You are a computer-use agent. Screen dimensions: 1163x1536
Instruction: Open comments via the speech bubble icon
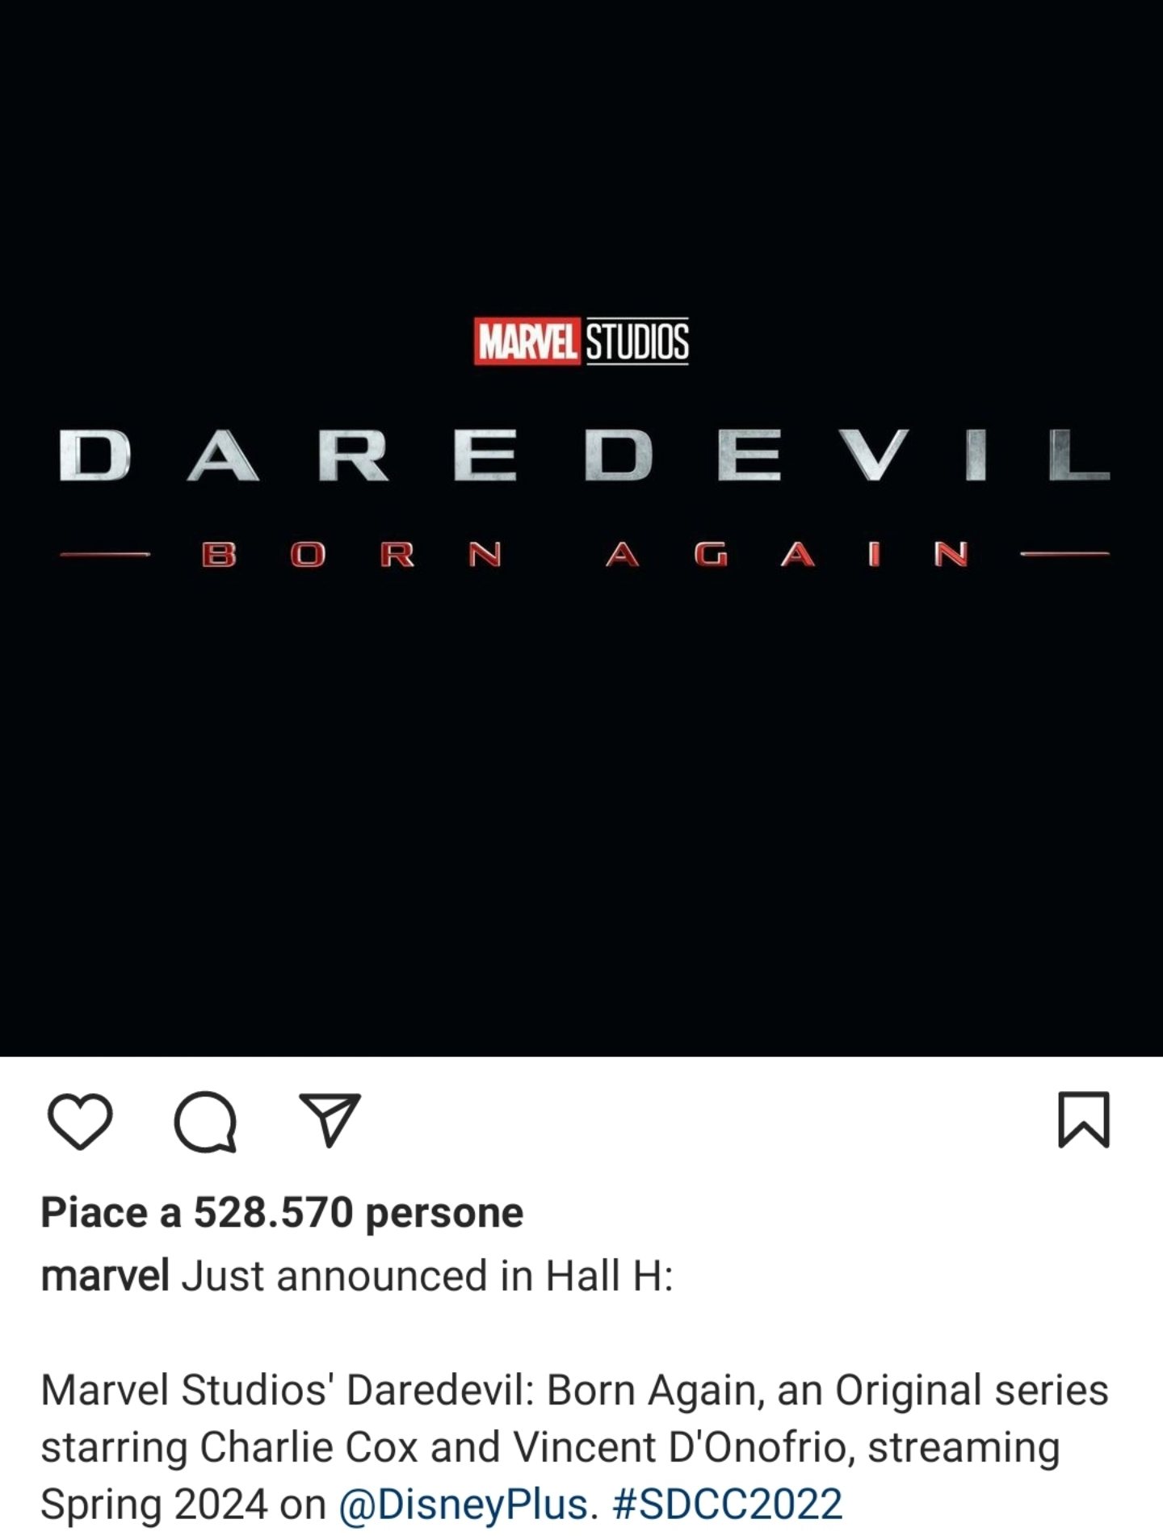[x=206, y=1121]
